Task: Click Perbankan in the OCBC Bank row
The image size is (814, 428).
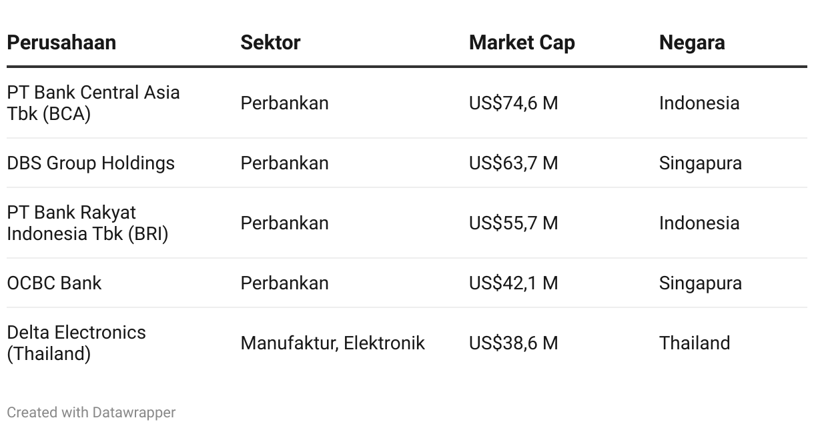Action: pyautogui.click(x=284, y=283)
